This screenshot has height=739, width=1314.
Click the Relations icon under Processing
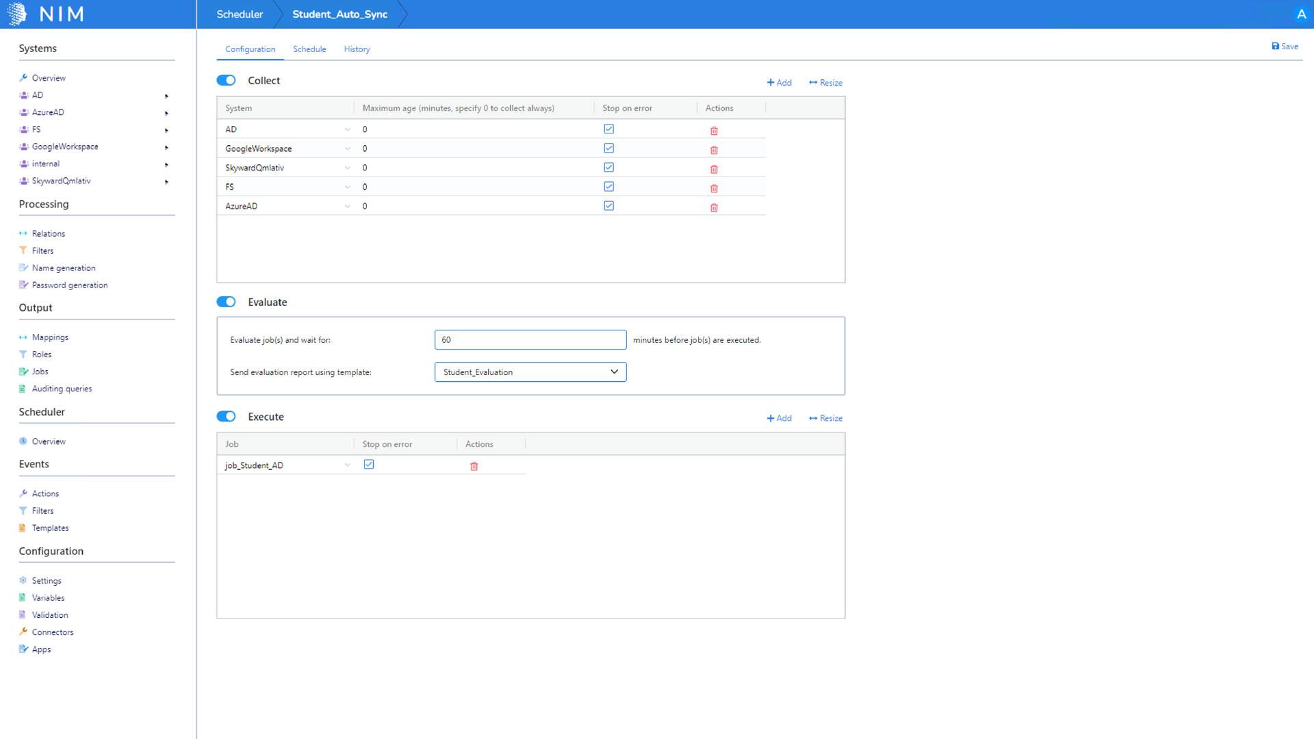[23, 233]
